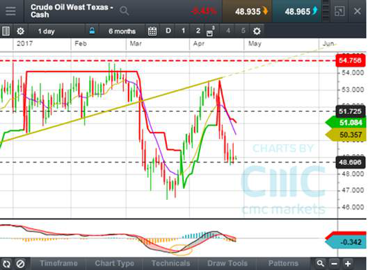Select chart layout preset 3 with save icon
The image size is (368, 270).
(210, 32)
